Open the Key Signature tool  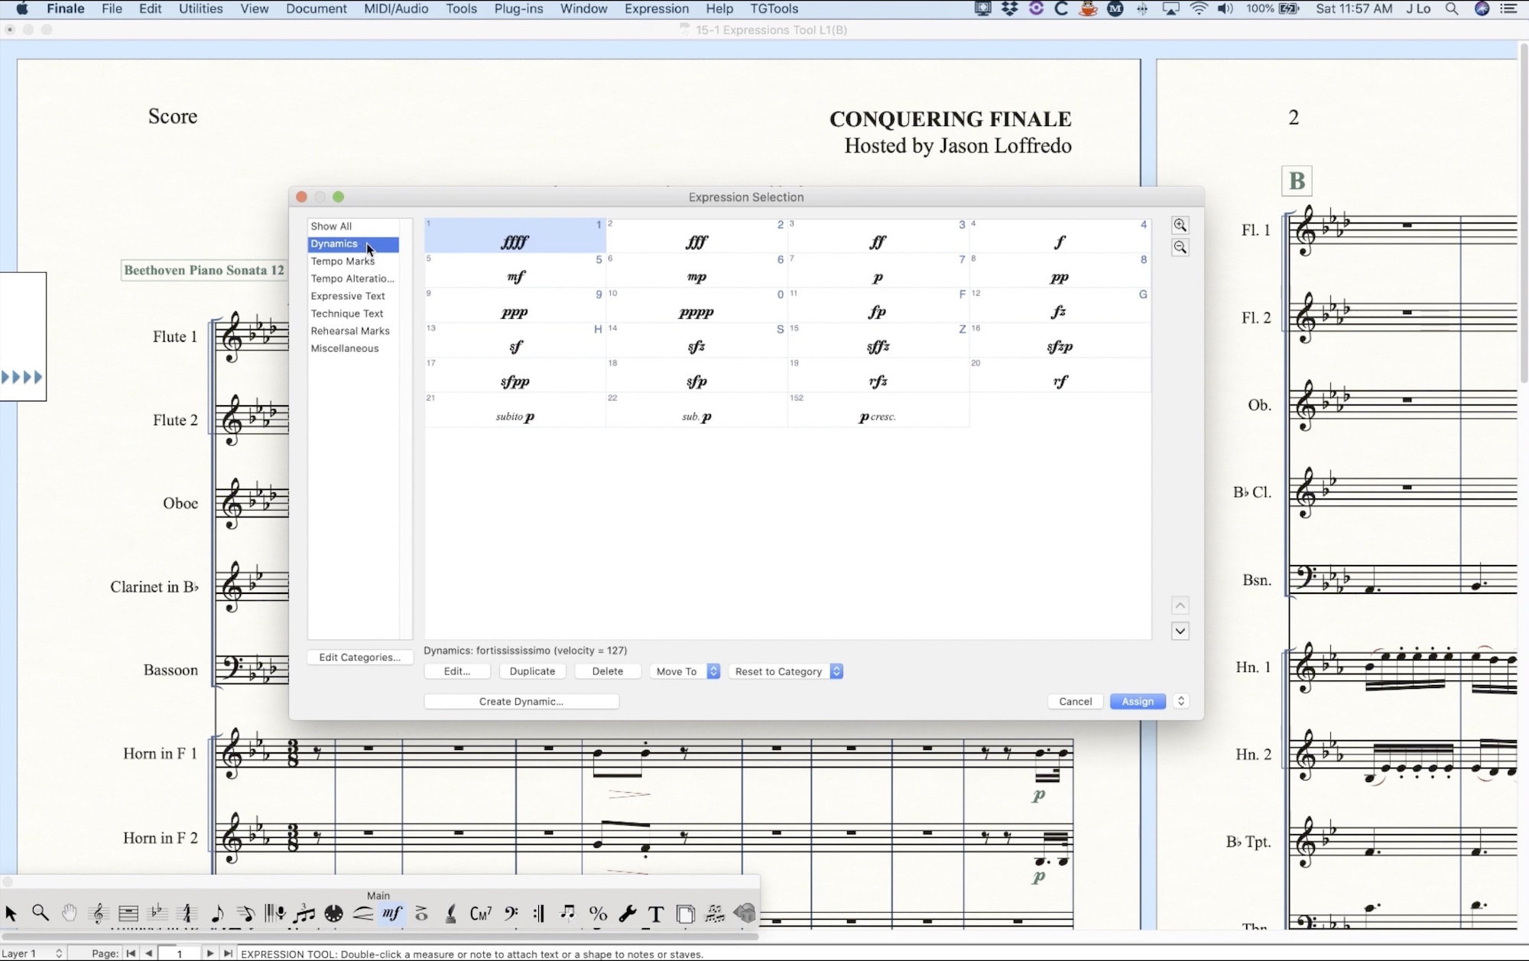pyautogui.click(x=157, y=914)
